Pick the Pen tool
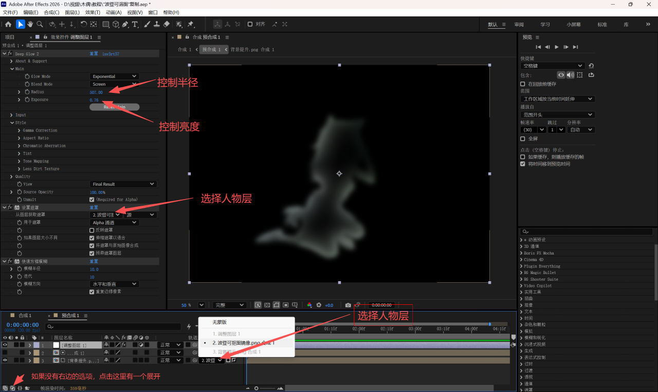This screenshot has height=392, width=658. pyautogui.click(x=125, y=24)
